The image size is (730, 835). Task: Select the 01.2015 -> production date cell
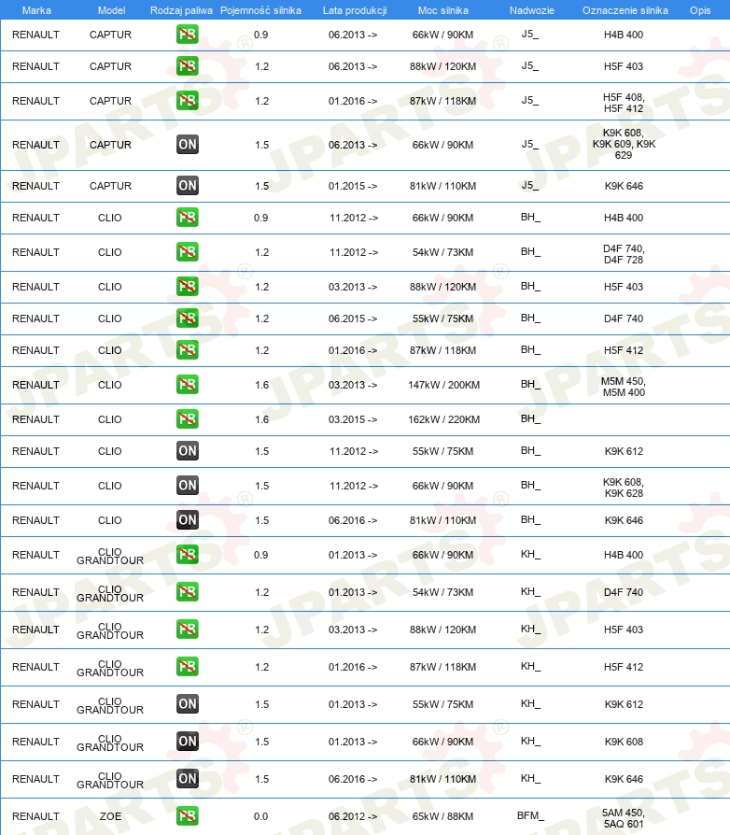click(x=353, y=186)
